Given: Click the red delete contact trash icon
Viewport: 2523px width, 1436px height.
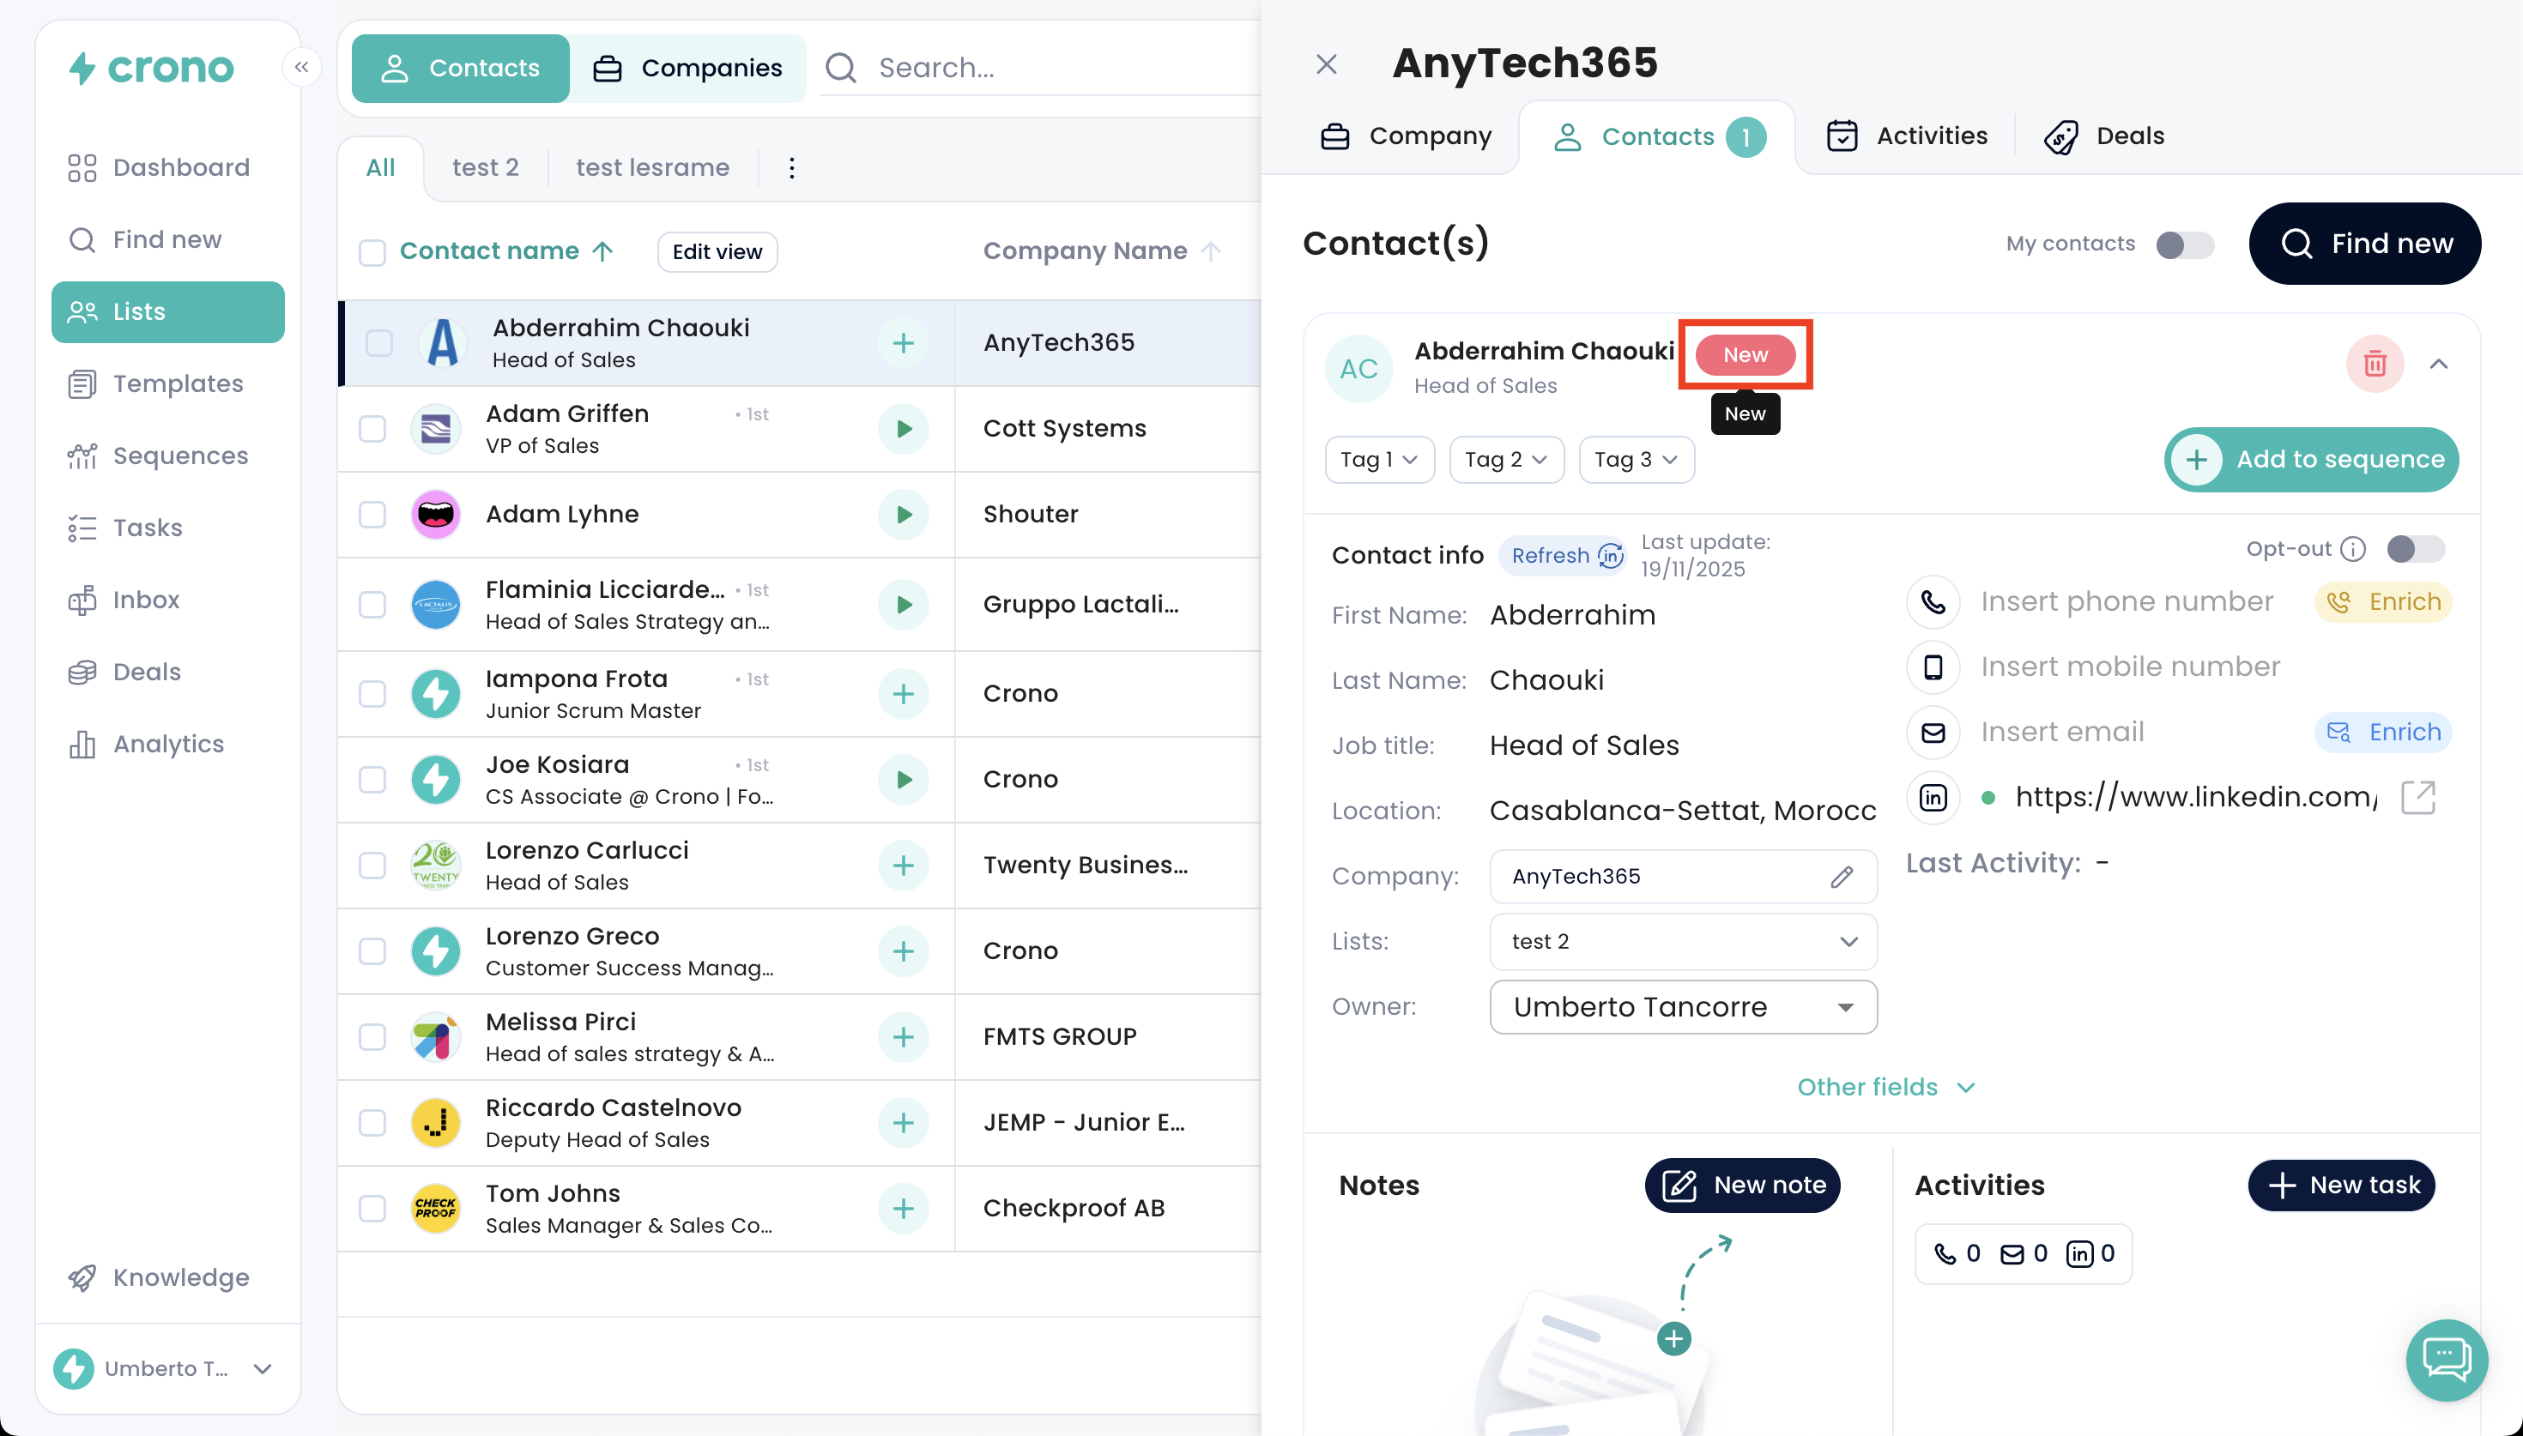Looking at the screenshot, I should pos(2374,364).
